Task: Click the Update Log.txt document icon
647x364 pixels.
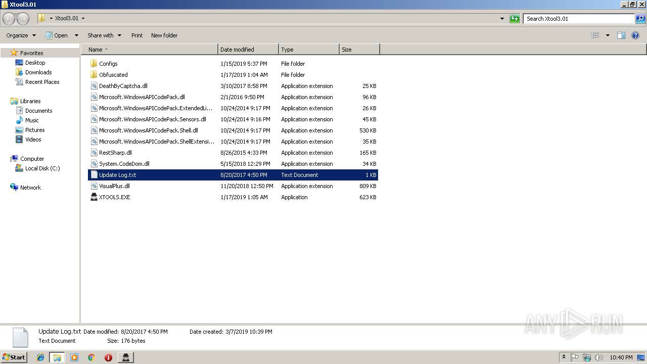Action: (x=94, y=175)
